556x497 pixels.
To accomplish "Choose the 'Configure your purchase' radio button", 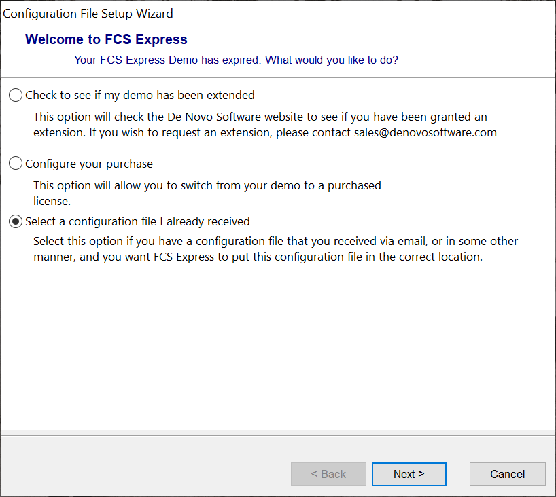I will coord(16,164).
